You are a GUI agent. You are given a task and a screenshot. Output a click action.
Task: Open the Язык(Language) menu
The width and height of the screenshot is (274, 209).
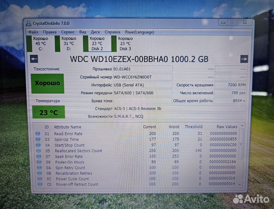[139, 32]
